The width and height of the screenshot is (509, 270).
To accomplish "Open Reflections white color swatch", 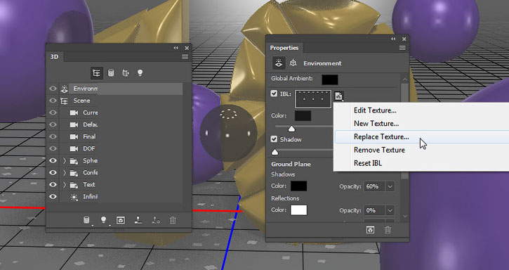I will (298, 210).
